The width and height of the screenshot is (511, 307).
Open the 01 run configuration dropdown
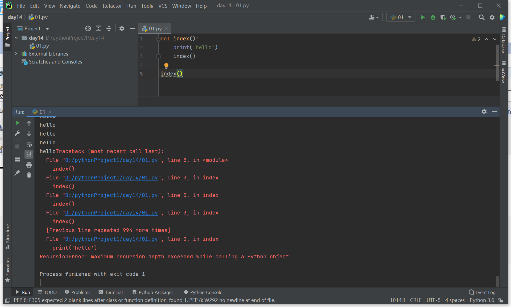tap(401, 18)
